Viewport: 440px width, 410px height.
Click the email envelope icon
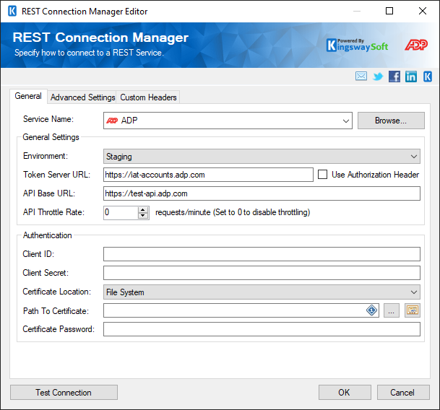point(361,76)
